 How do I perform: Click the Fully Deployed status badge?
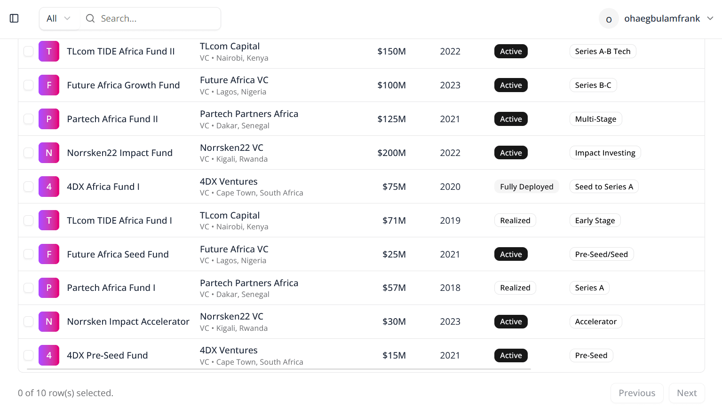[x=526, y=187]
